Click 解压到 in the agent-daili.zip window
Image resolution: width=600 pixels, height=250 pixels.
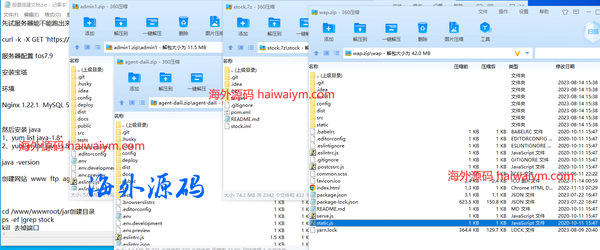pyautogui.click(x=166, y=82)
